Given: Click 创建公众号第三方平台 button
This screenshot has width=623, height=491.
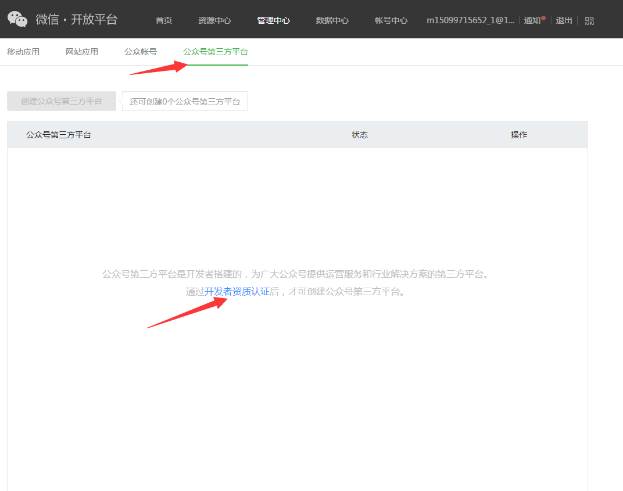Looking at the screenshot, I should (x=62, y=101).
